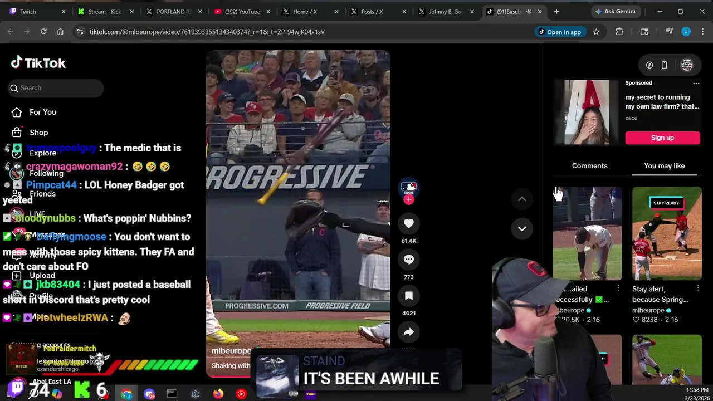Bookmark the video via the favorites icon
This screenshot has width=713, height=401.
point(409,296)
